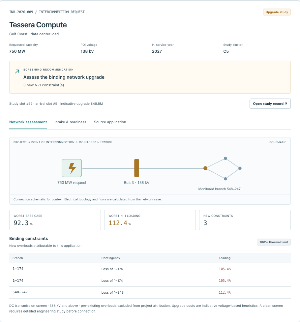Click the 100% thermal limit badge

click(274, 242)
